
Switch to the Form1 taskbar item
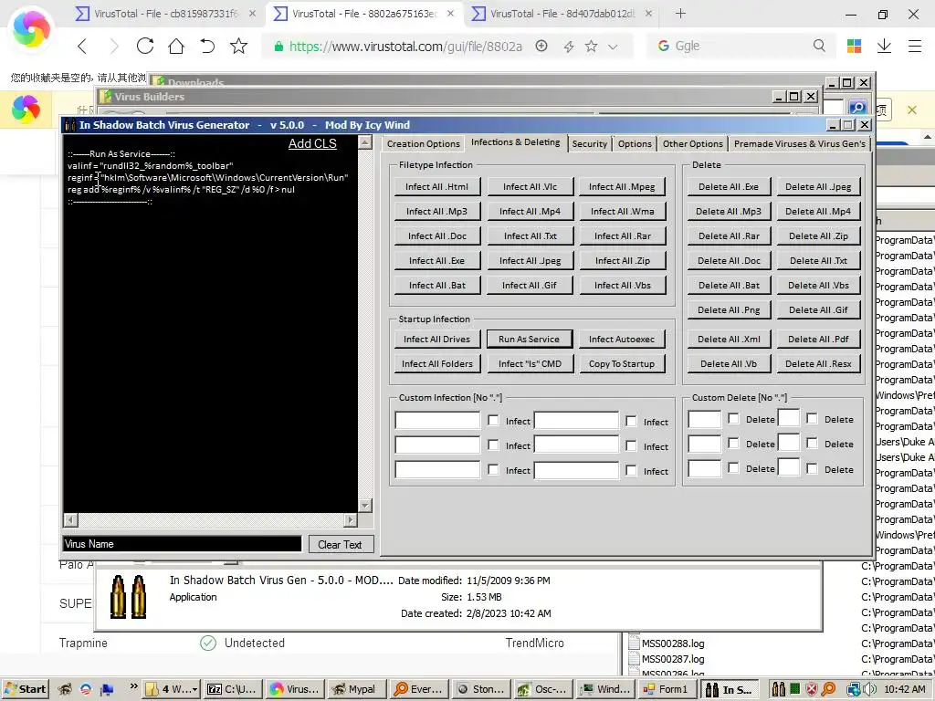[667, 689]
